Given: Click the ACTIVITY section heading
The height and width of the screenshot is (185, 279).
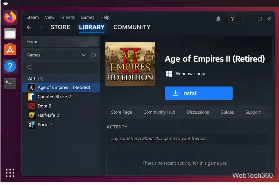Looking at the screenshot, I should click(117, 127).
